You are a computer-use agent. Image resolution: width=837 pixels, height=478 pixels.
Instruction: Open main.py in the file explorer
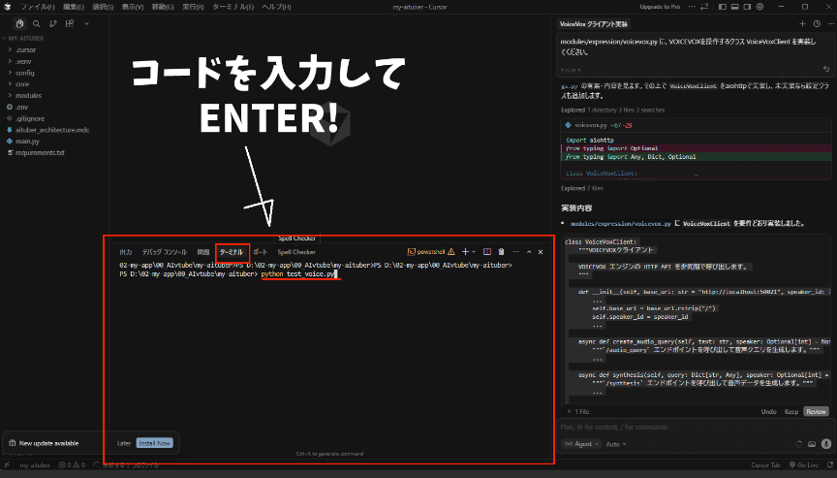point(26,141)
